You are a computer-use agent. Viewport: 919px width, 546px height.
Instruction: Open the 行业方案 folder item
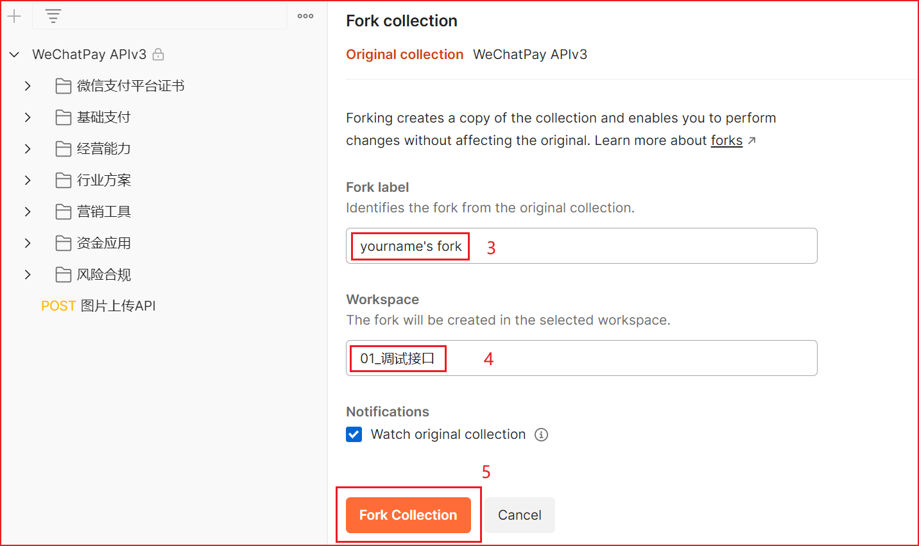click(104, 180)
